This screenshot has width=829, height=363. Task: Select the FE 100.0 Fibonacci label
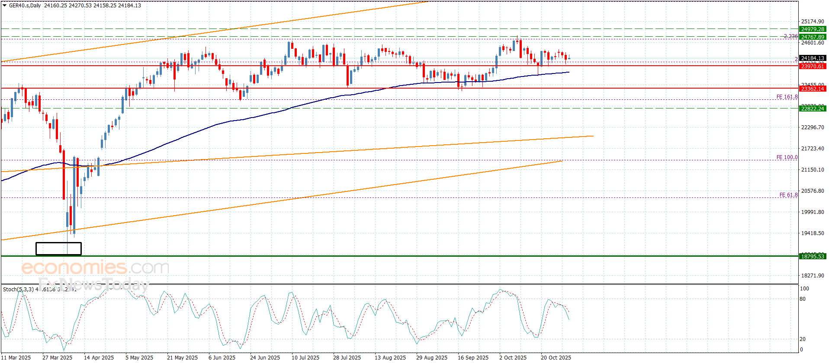[x=787, y=157]
